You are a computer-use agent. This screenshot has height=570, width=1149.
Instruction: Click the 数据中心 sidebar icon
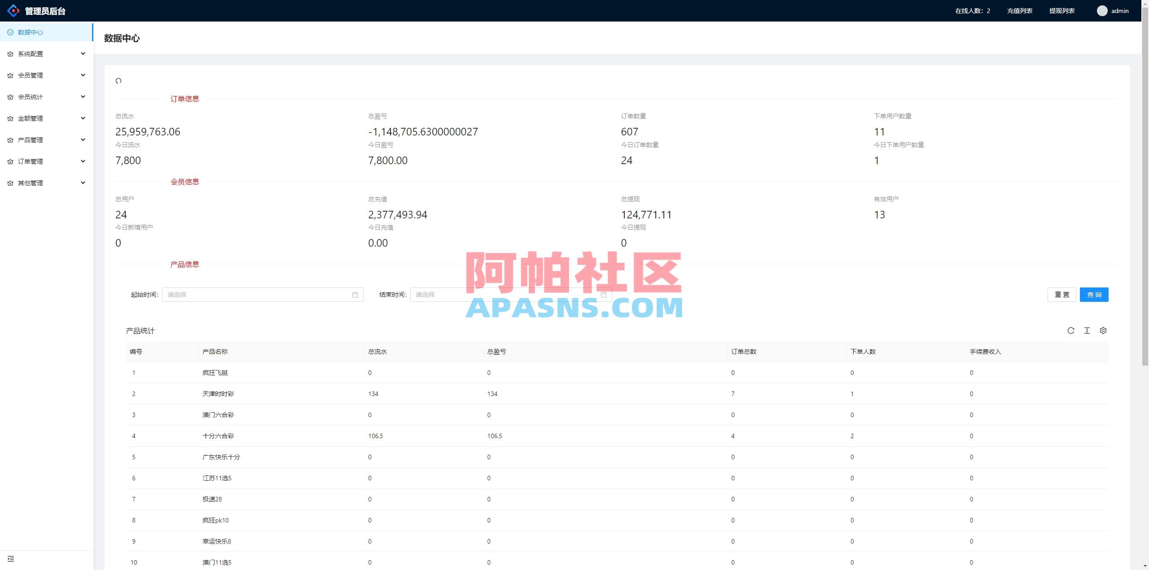pos(10,32)
